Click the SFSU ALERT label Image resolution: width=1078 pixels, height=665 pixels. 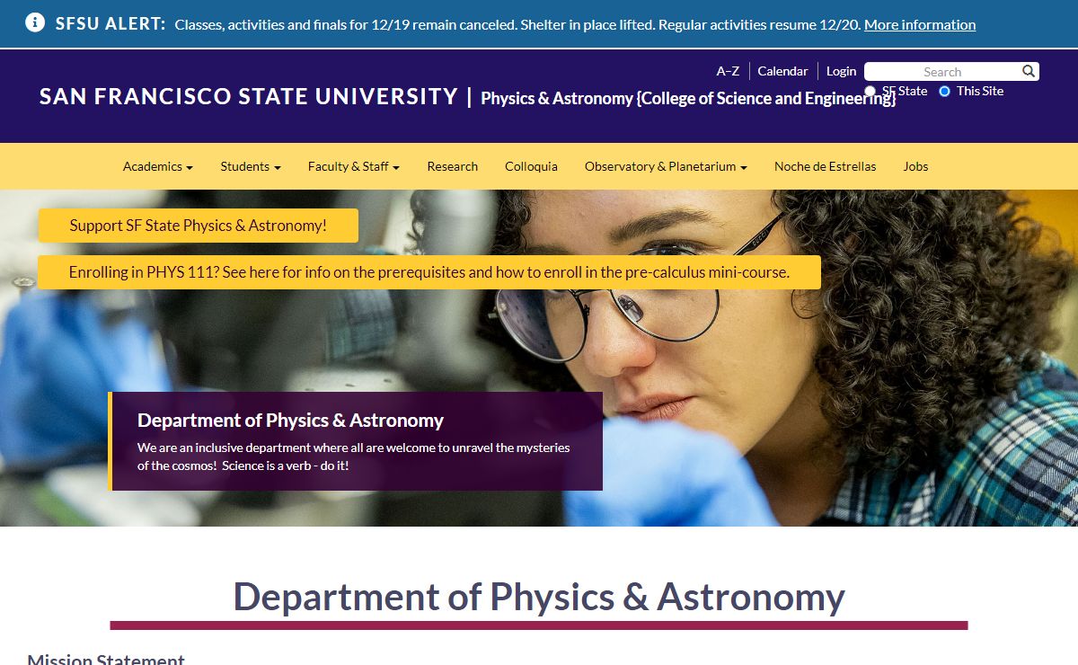(110, 23)
